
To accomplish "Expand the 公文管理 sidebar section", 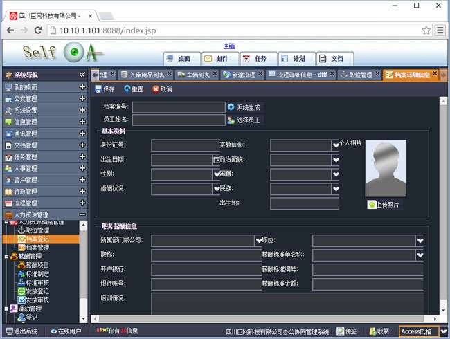I will click(82, 99).
